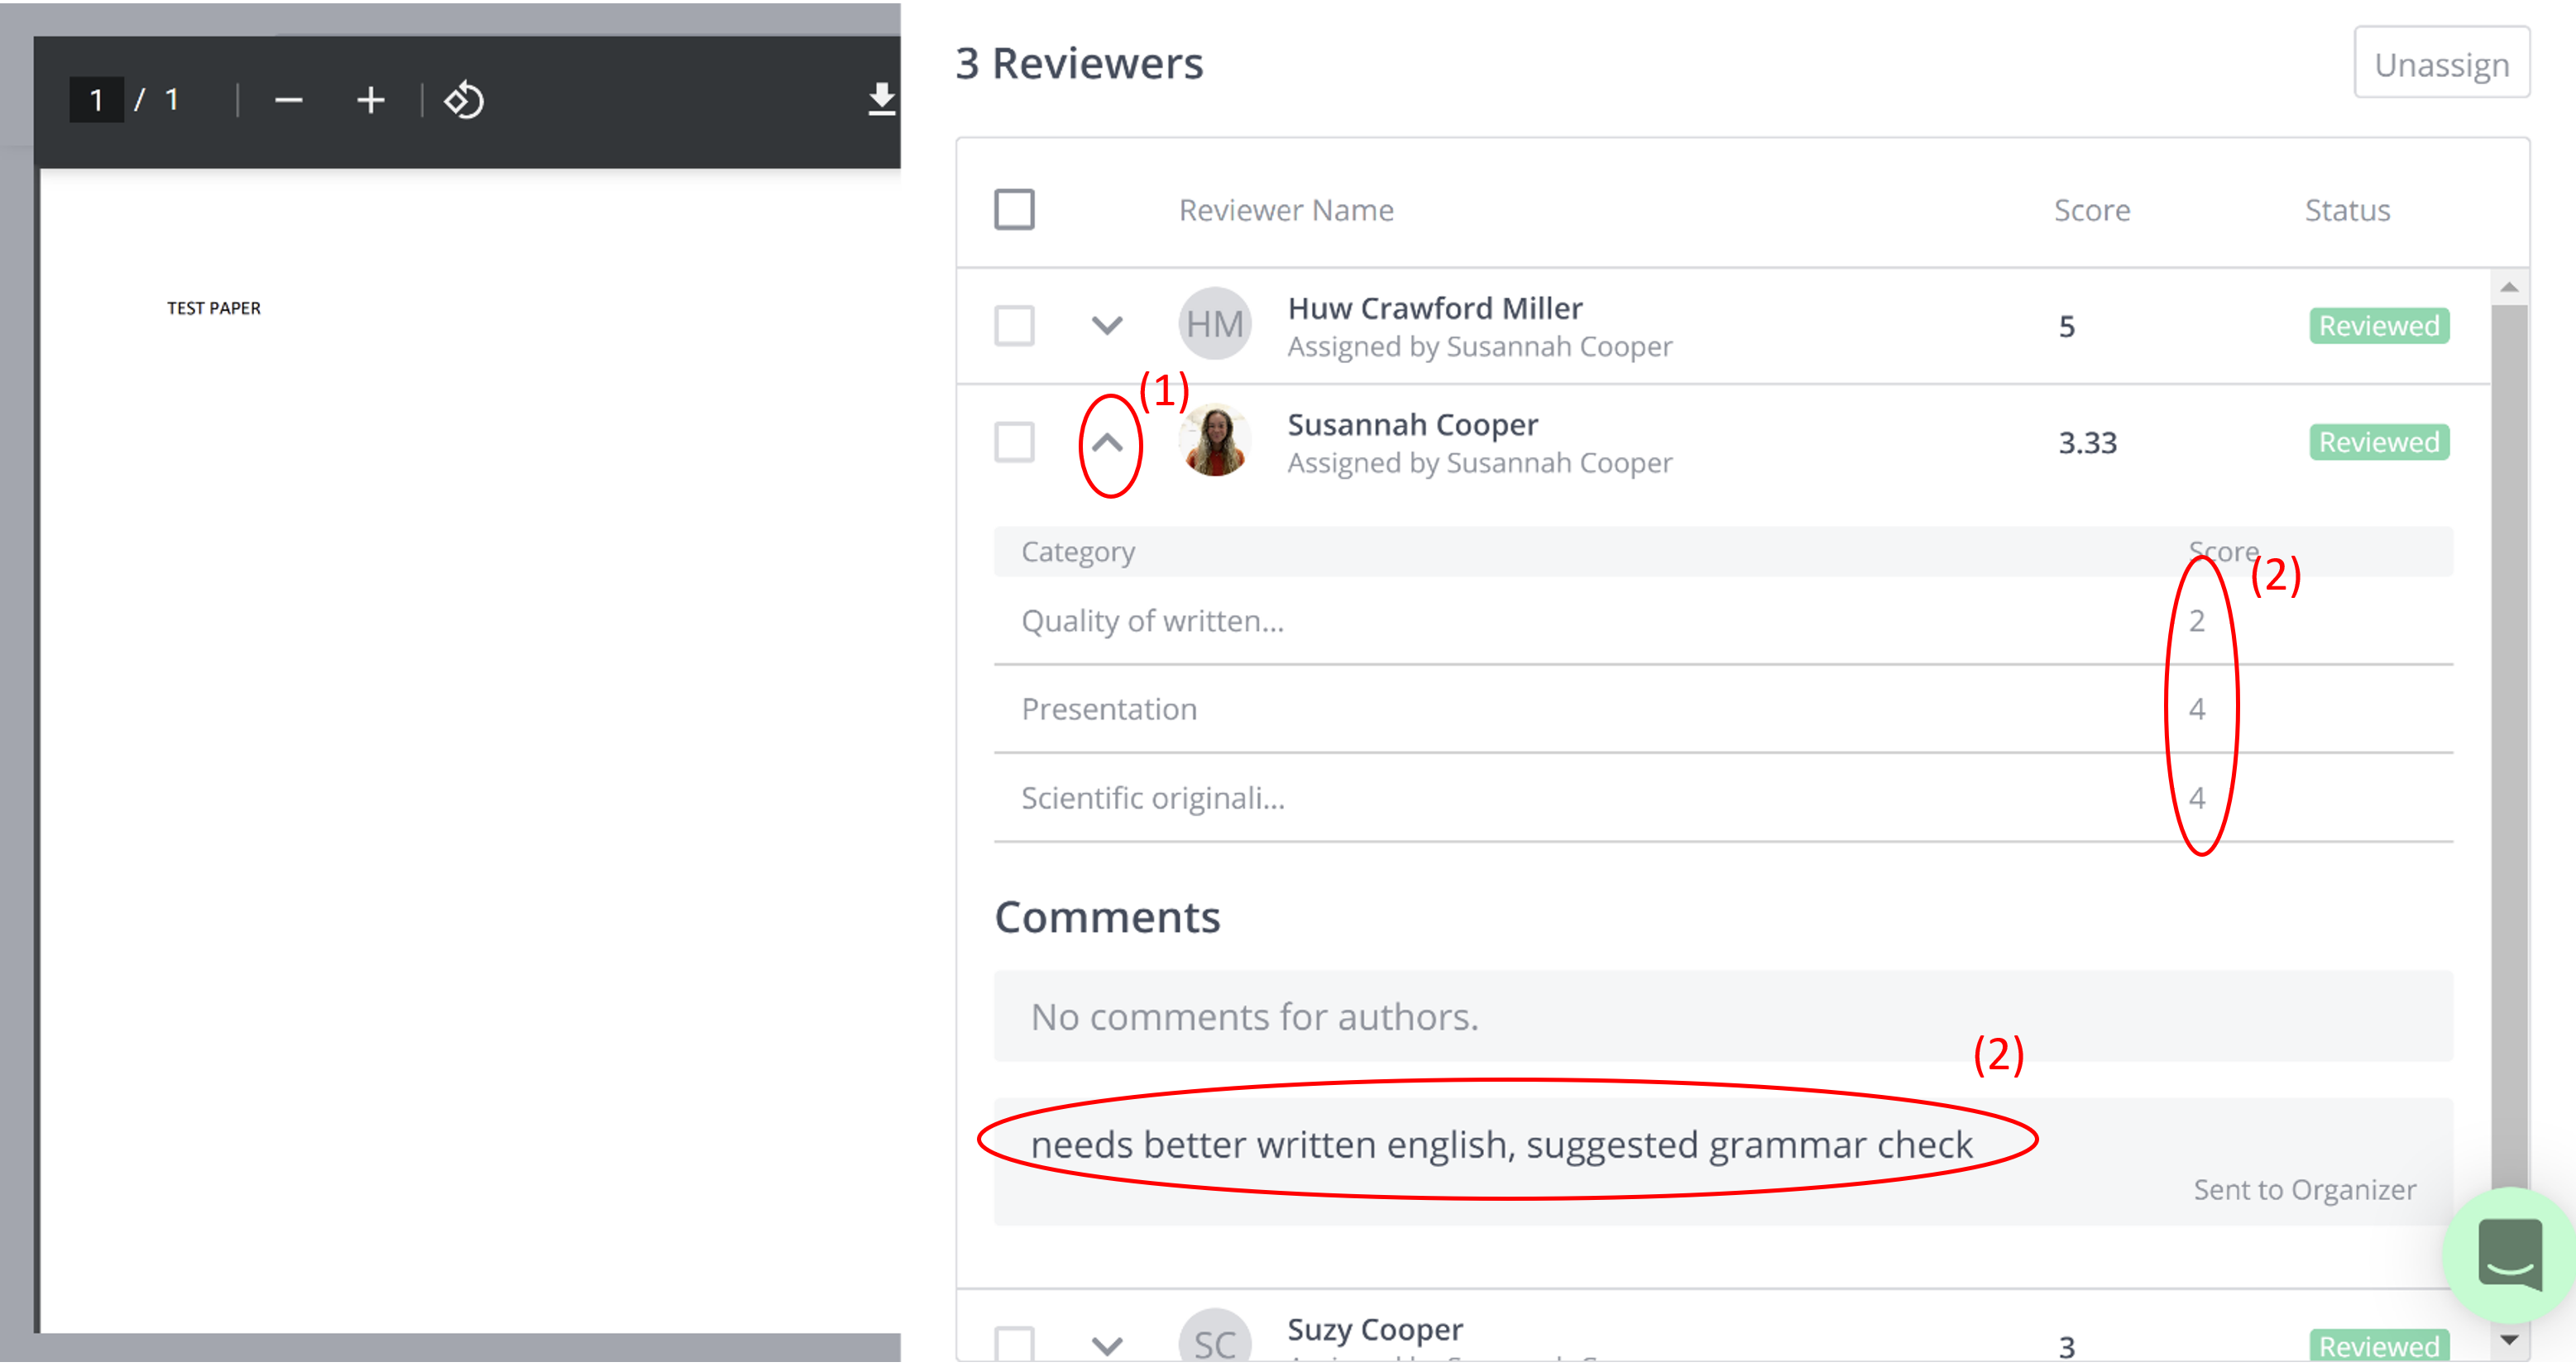Collapse Susannah Cooper's review details
The width and height of the screenshot is (2576, 1367).
click(1107, 442)
